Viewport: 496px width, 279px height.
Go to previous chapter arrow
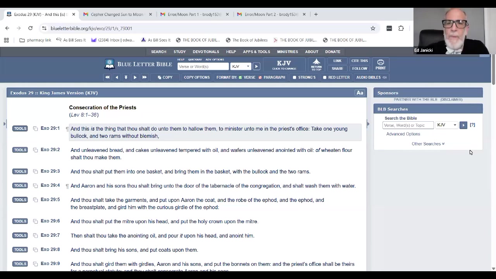click(x=117, y=77)
